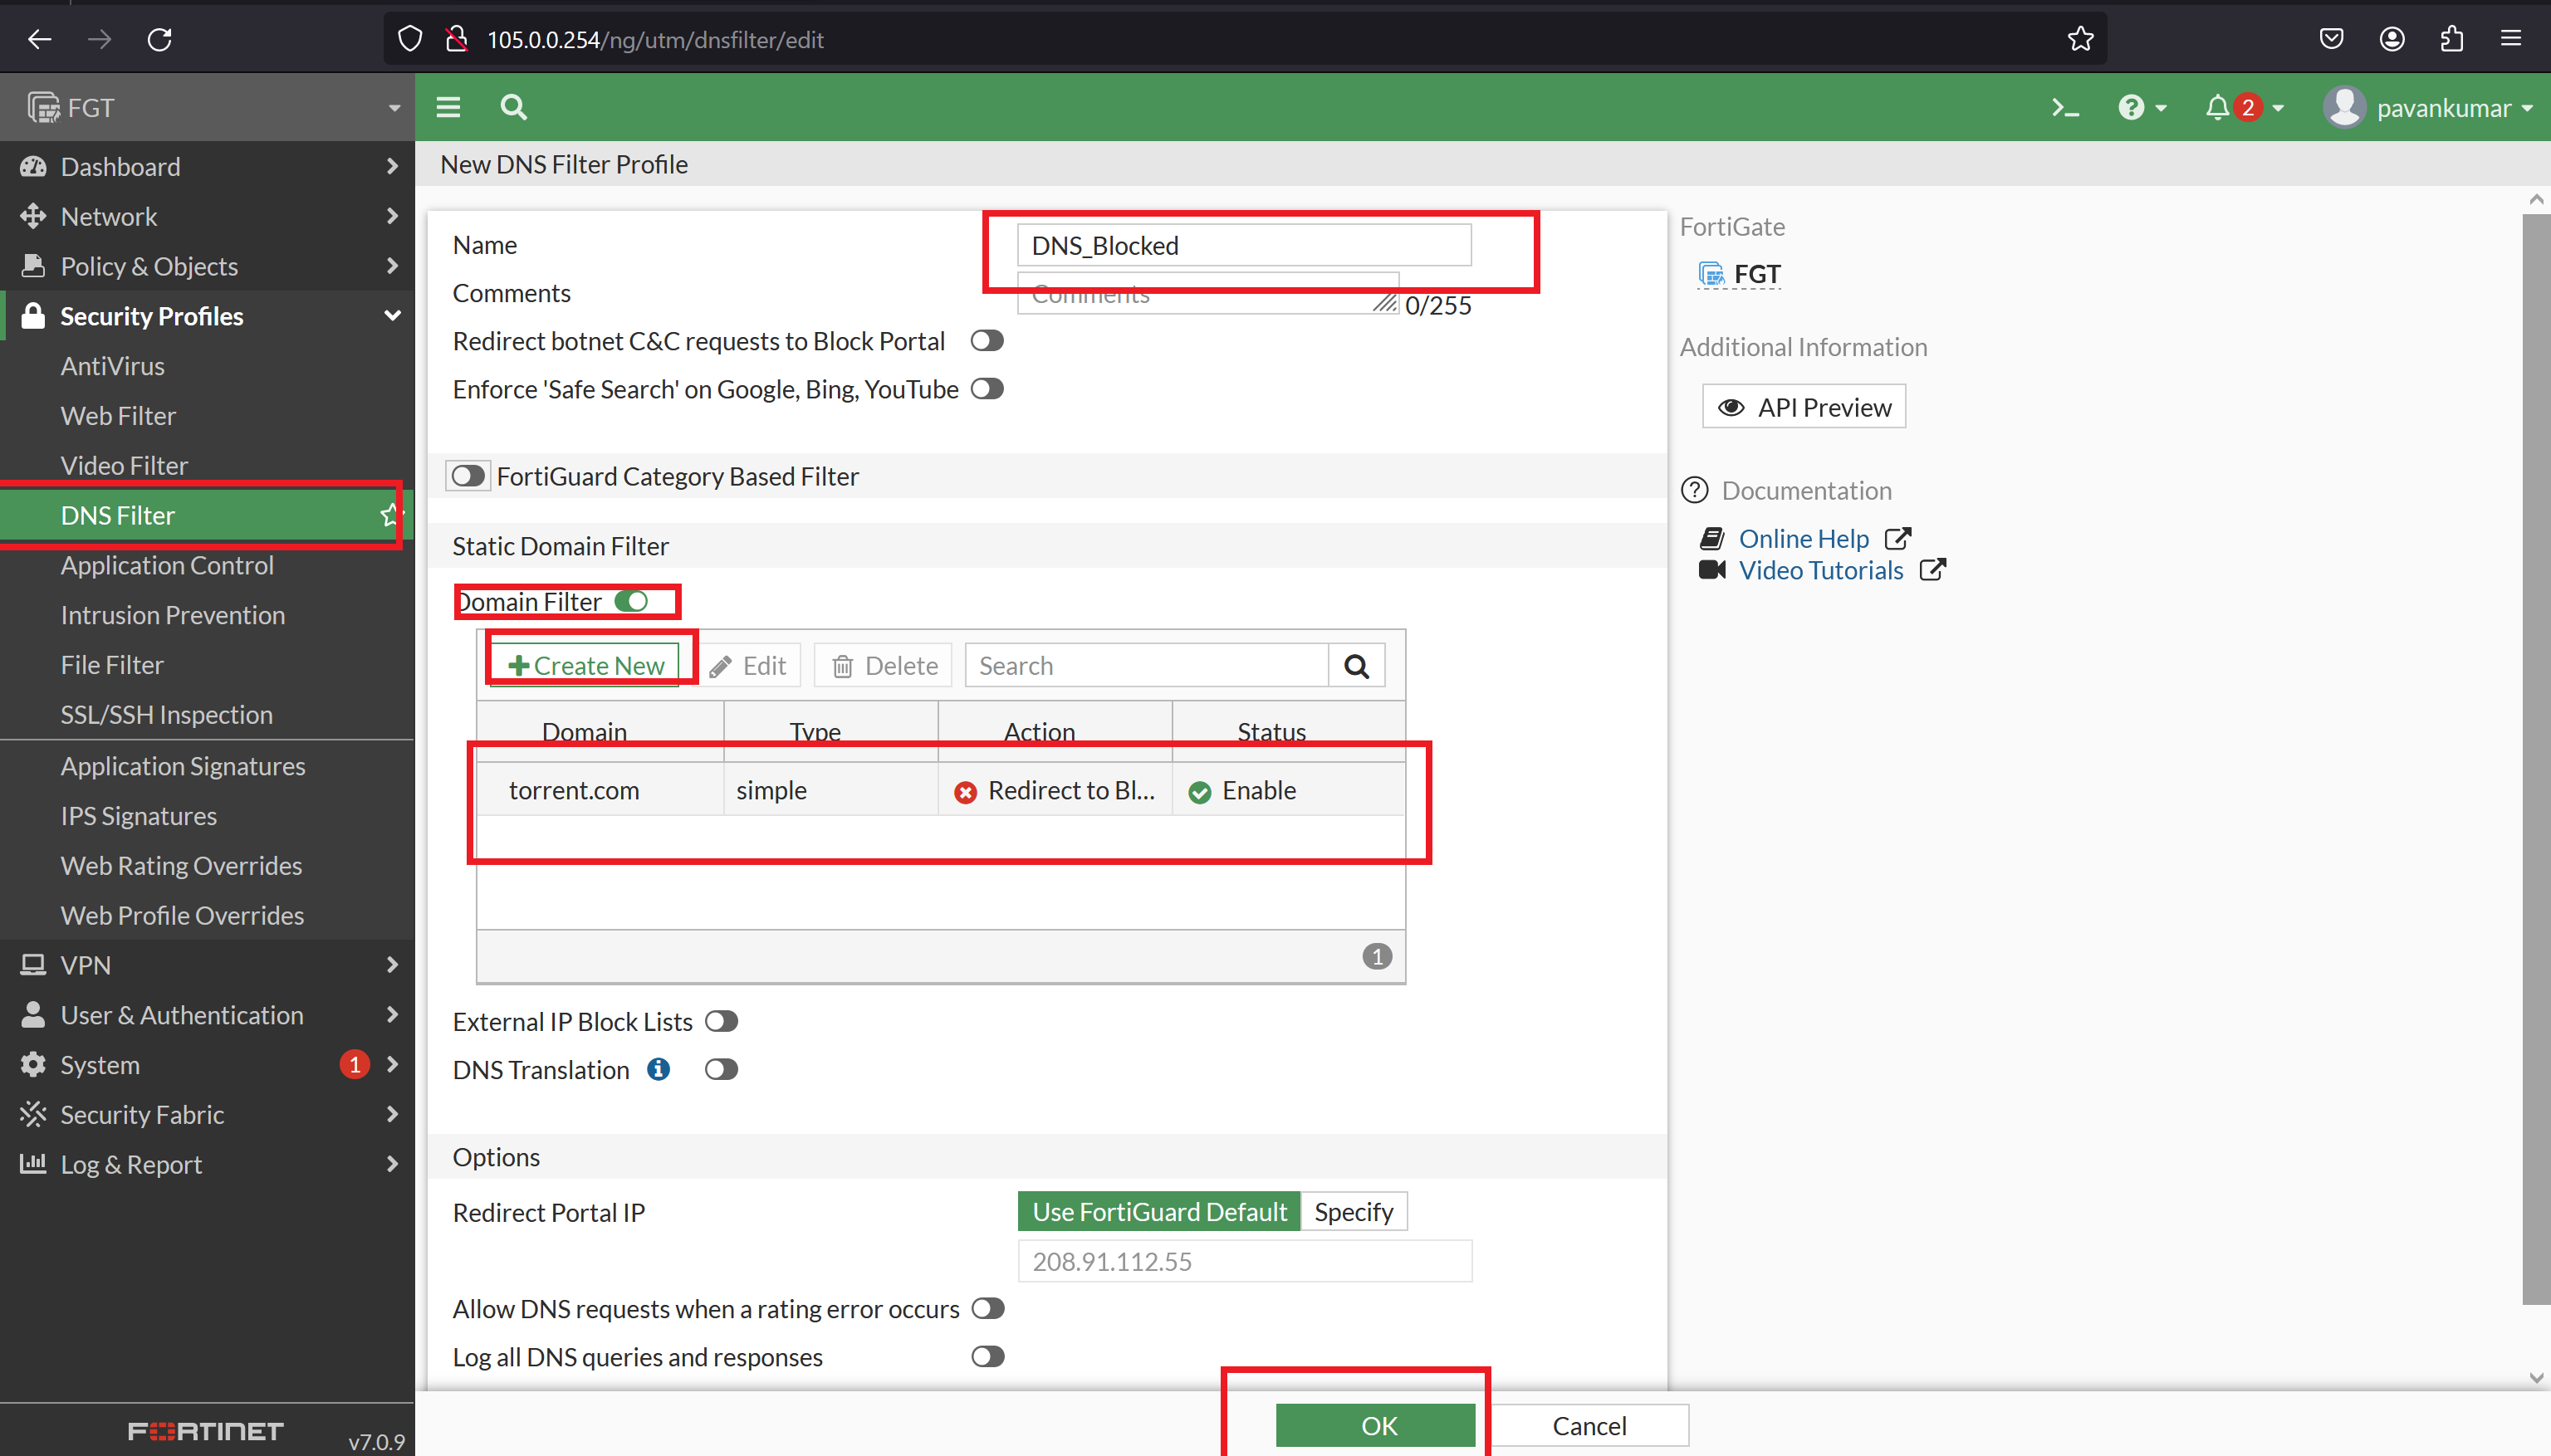Viewport: 2551px width, 1456px height.
Task: Open the global search magnifier
Action: (x=513, y=107)
